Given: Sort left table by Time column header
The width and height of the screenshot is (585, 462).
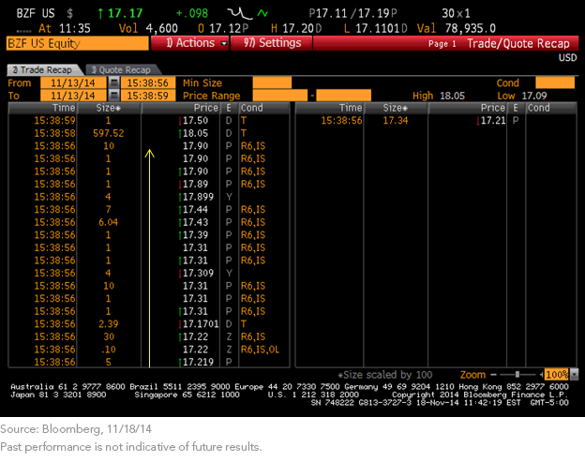Looking at the screenshot, I should click(42, 108).
